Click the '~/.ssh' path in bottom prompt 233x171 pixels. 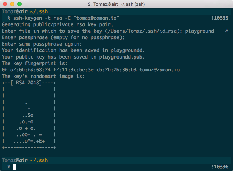pos(39,160)
